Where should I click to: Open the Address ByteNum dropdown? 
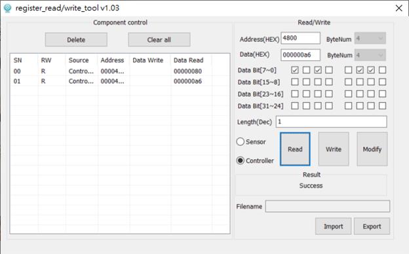pyautogui.click(x=370, y=39)
